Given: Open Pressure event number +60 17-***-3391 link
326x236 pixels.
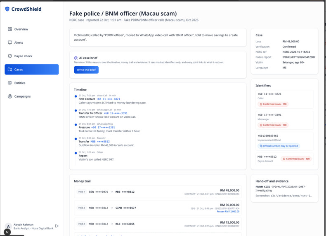Looking at the screenshot, I should 103,127.
